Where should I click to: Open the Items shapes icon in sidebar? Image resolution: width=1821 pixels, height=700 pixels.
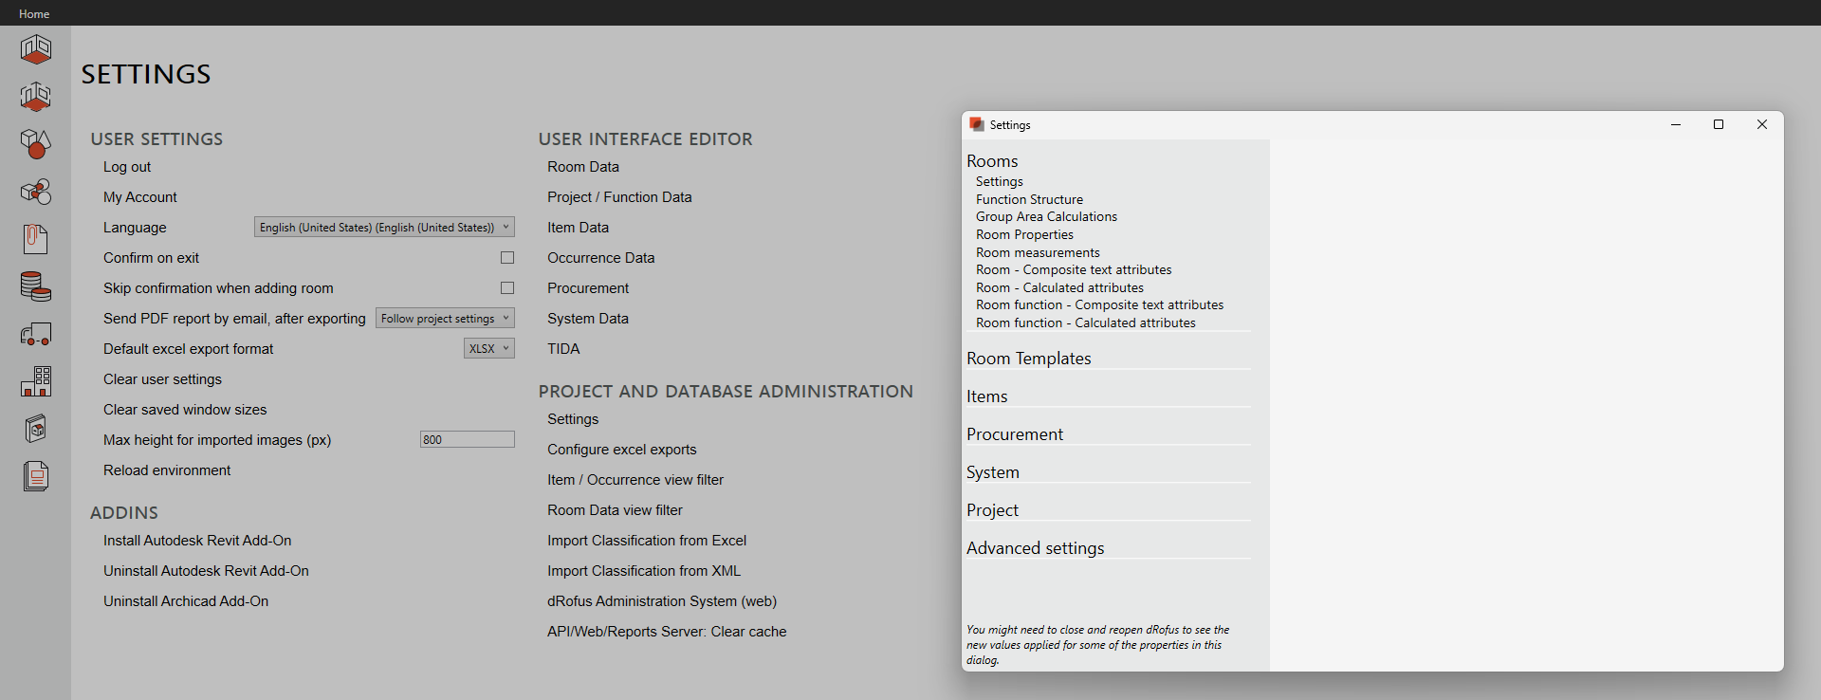point(36,144)
